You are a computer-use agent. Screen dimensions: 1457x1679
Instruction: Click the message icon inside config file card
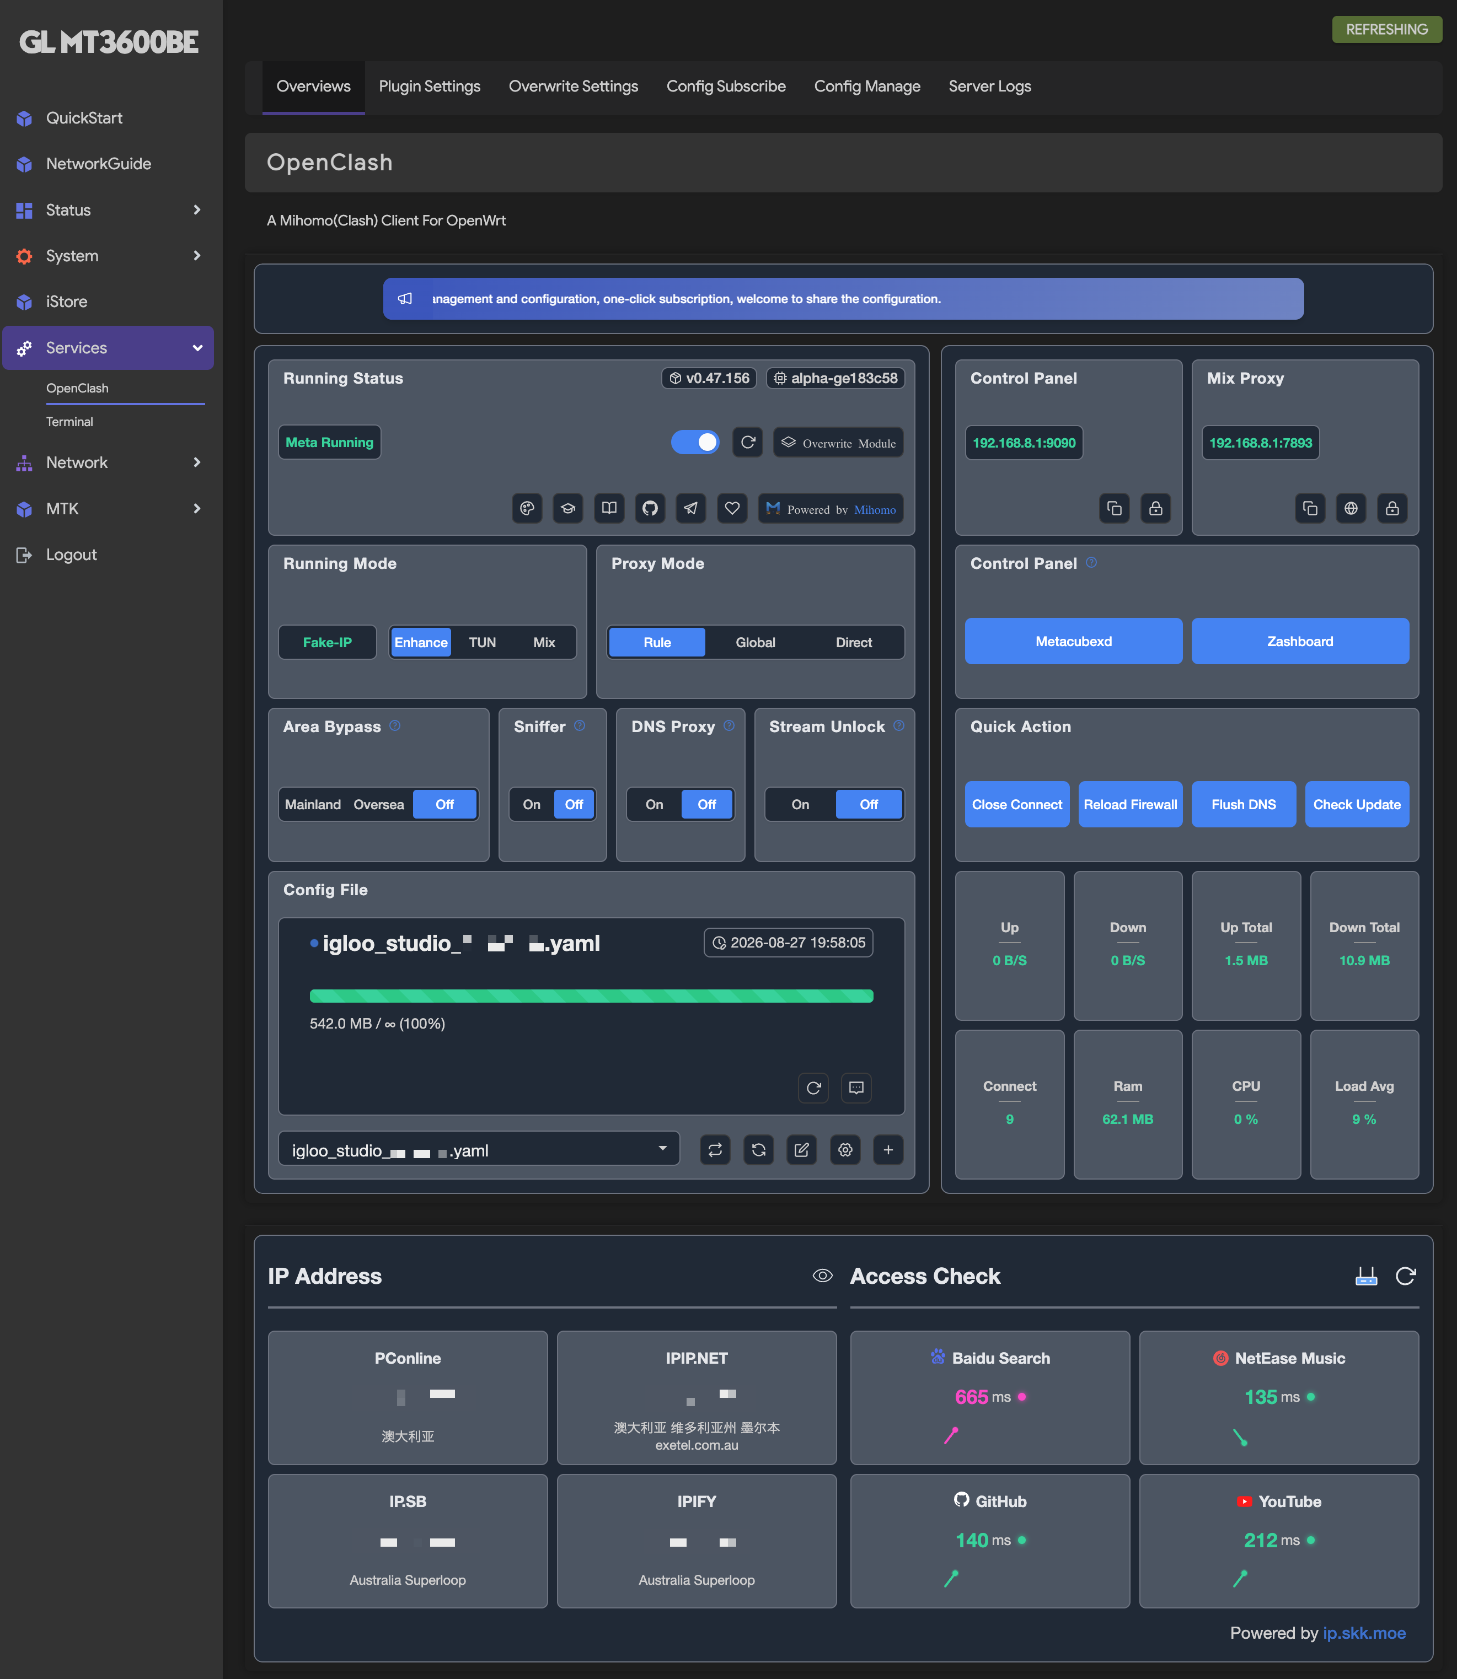coord(856,1088)
